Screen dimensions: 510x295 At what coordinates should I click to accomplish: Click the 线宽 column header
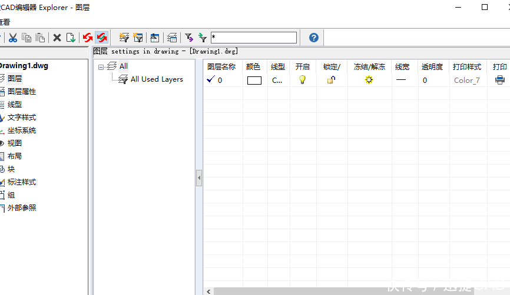click(402, 67)
